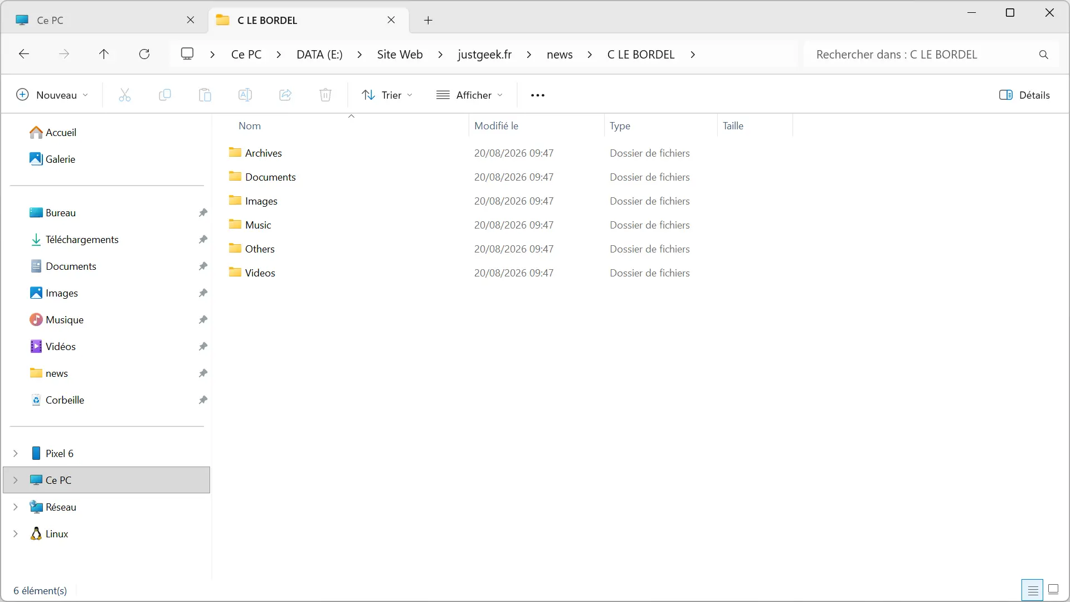This screenshot has height=602, width=1070.
Task: Click the Delete trash bin icon
Action: tap(325, 95)
